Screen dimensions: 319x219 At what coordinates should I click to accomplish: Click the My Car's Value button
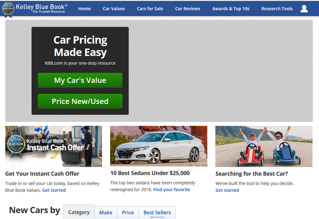pyautogui.click(x=80, y=80)
